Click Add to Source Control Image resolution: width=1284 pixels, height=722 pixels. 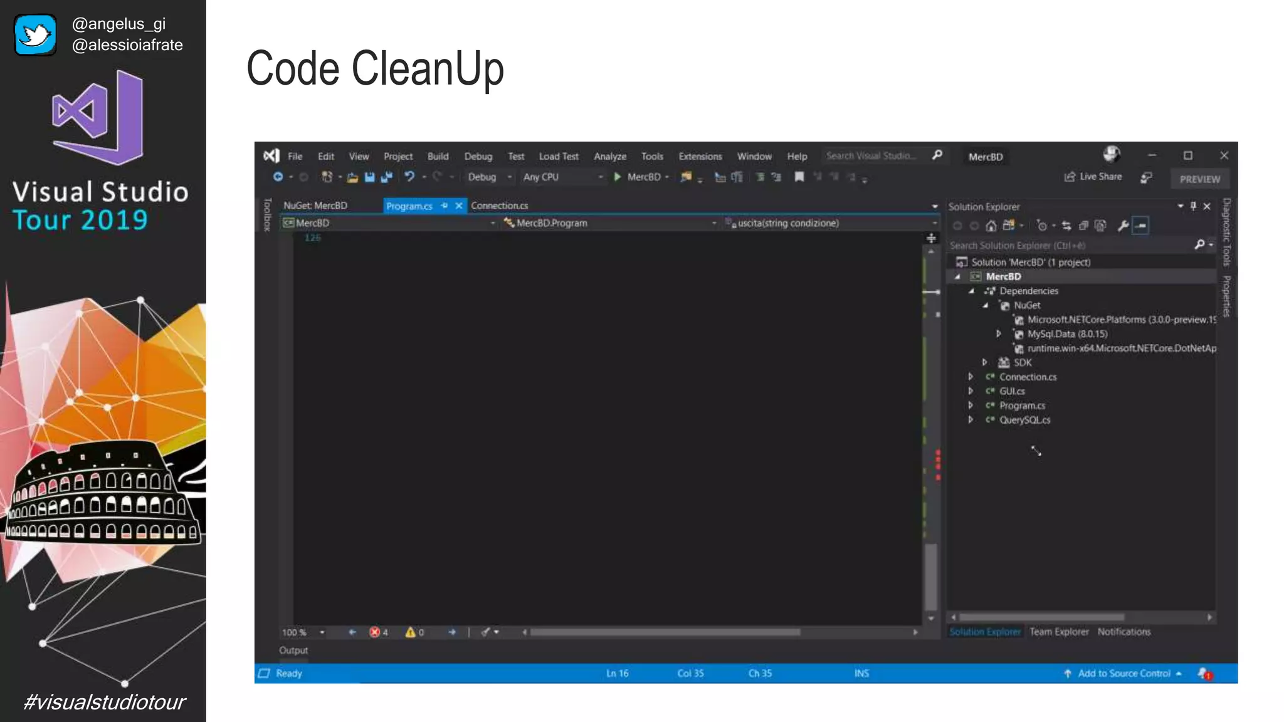(1123, 674)
